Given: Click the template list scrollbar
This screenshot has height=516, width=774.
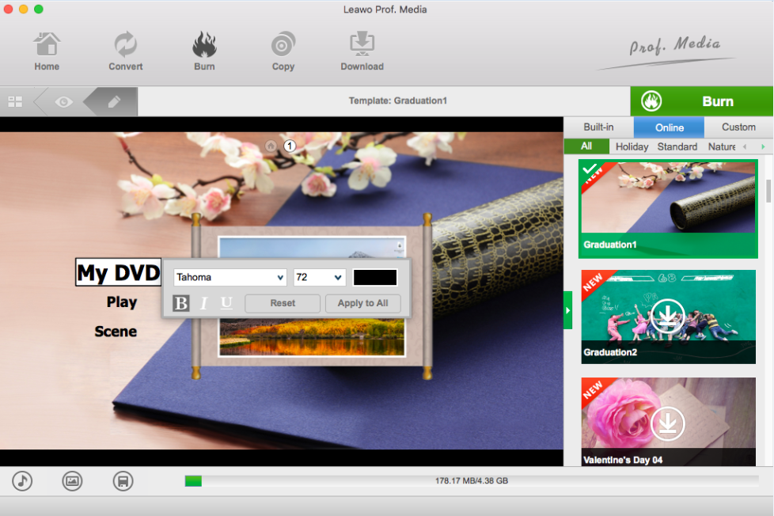Looking at the screenshot, I should pos(768,191).
